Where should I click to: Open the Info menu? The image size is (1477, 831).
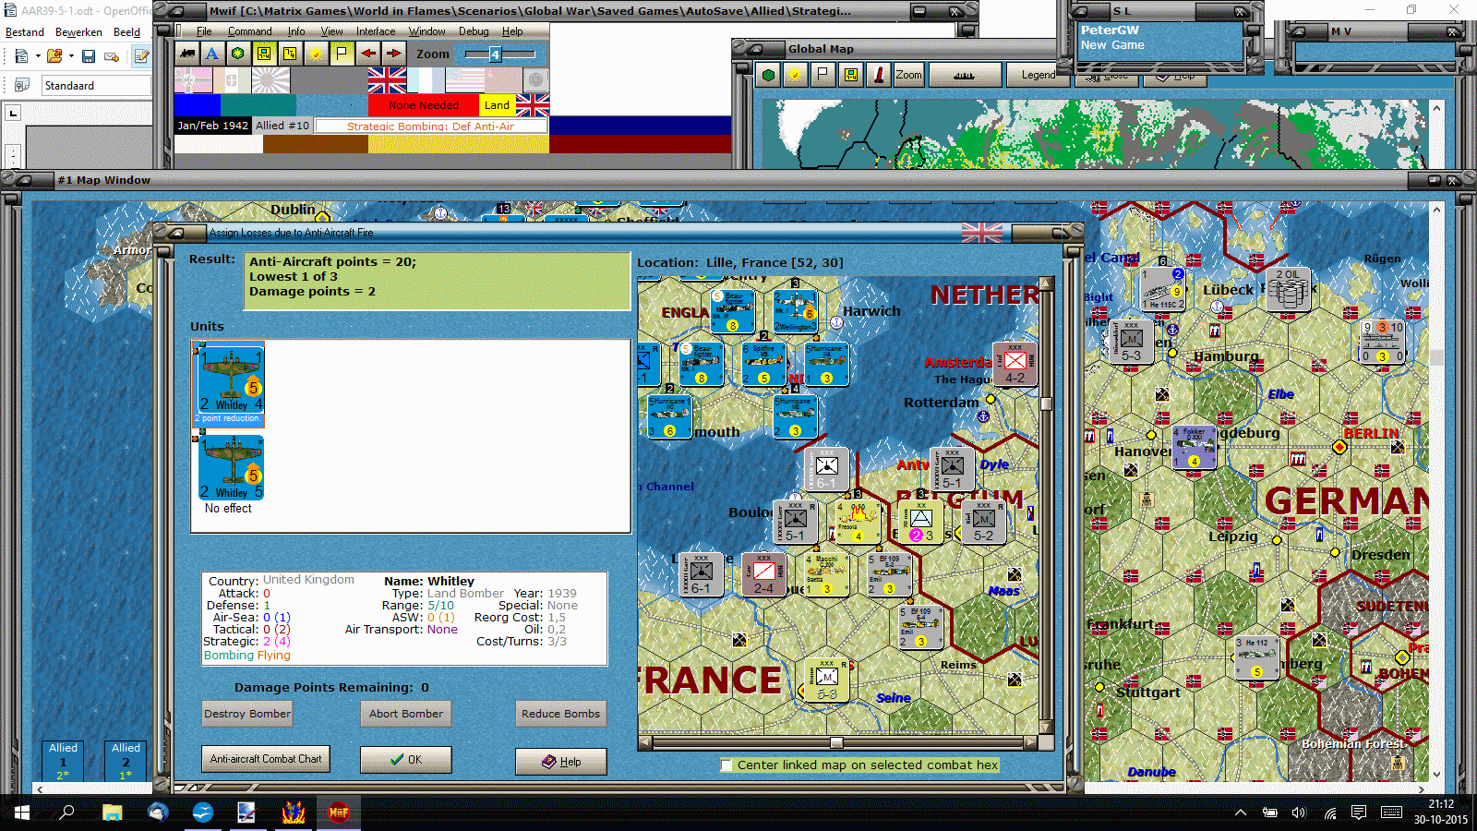click(296, 31)
